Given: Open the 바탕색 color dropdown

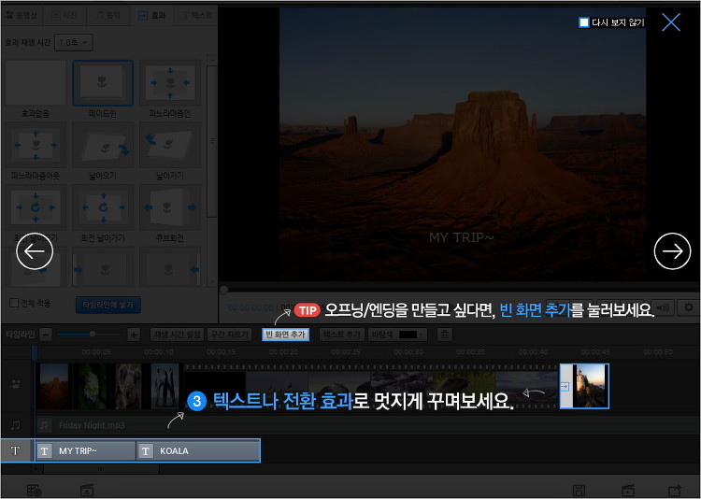Looking at the screenshot, I should coord(397,334).
